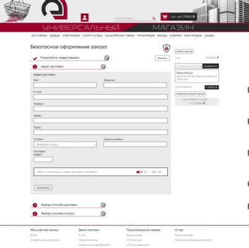Click the red circle of 'Адрес доставки'
This screenshot has width=249, height=248.
35,67
